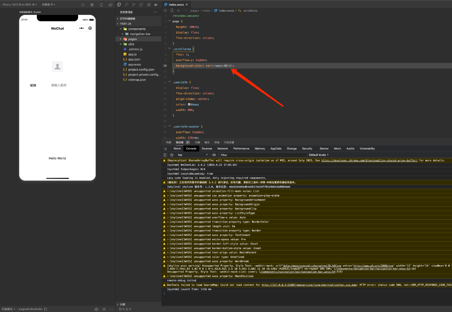The image size is (452, 312).
Task: Open the Default levels dropdown
Action: click(319, 155)
